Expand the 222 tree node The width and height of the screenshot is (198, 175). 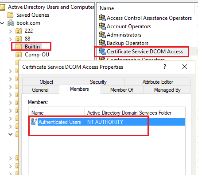(10, 31)
